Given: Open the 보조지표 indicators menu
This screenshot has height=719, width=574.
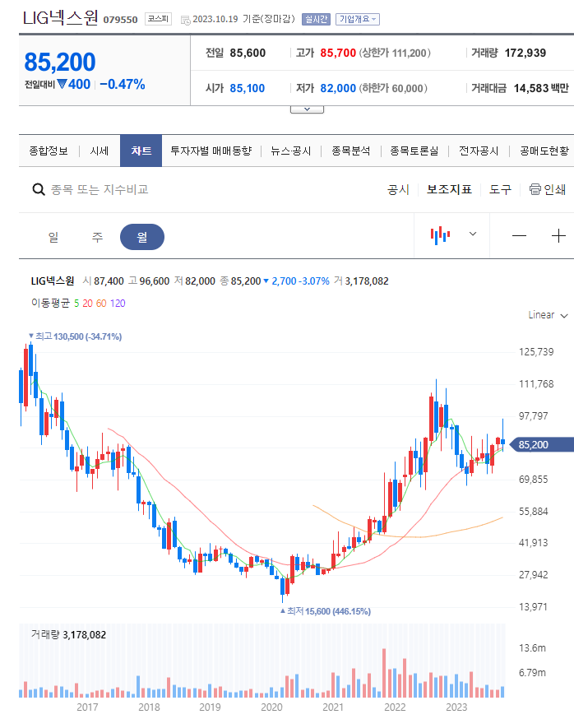Looking at the screenshot, I should [449, 189].
